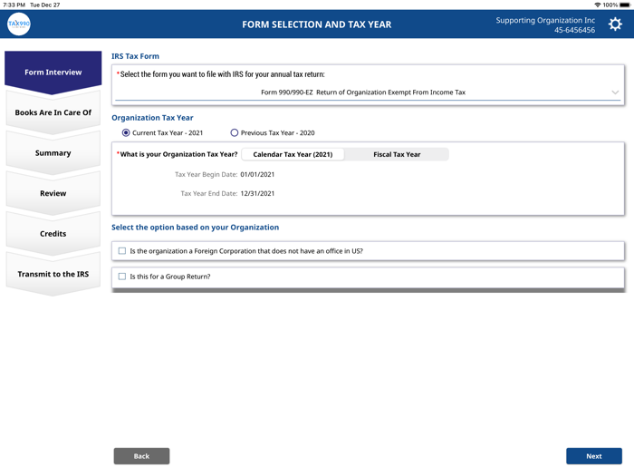Tap the 100% battery percentage text

[610, 5]
